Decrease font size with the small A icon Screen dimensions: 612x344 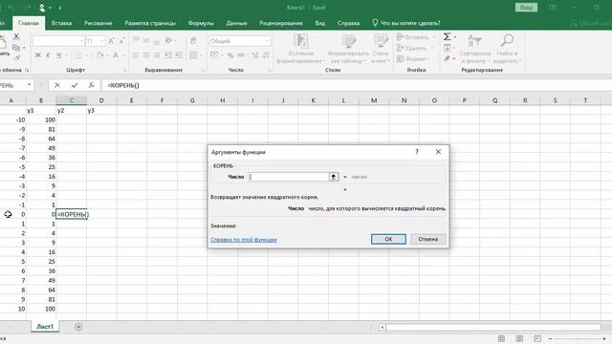point(121,41)
